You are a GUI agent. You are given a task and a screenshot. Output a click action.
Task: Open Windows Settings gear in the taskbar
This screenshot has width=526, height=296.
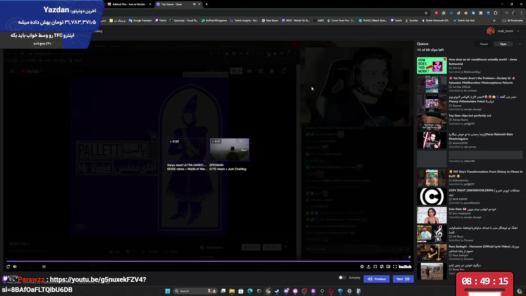tap(349, 291)
